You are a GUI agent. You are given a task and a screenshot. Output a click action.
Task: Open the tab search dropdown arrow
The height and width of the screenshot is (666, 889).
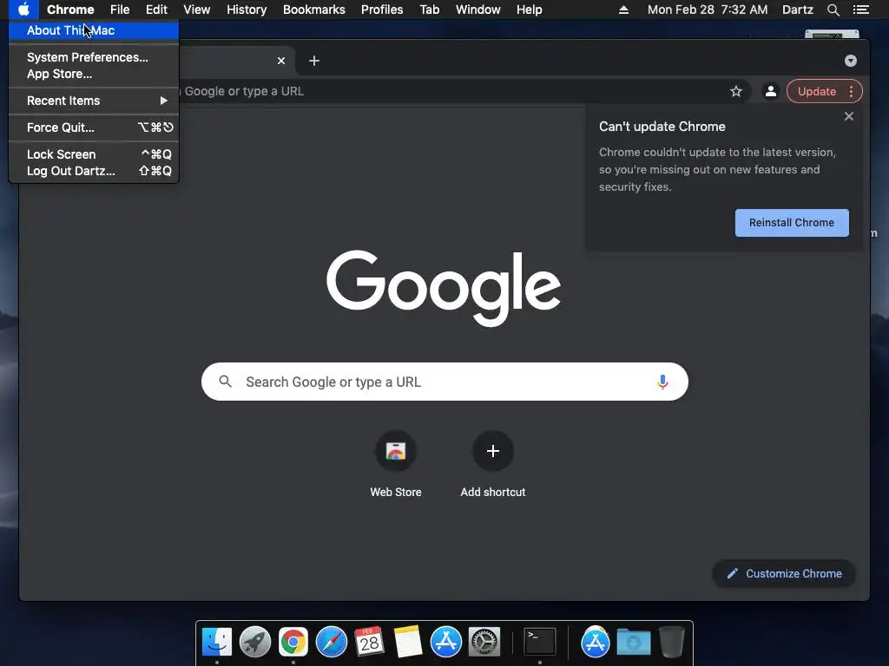coord(851,61)
